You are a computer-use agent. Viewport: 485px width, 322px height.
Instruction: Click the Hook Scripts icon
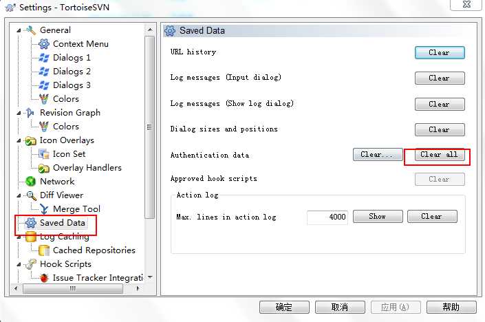(31, 264)
